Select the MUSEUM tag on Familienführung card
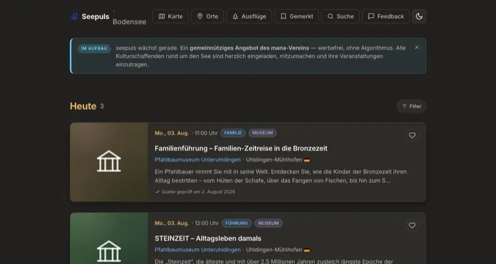Image resolution: width=496 pixels, height=264 pixels. pos(262,133)
